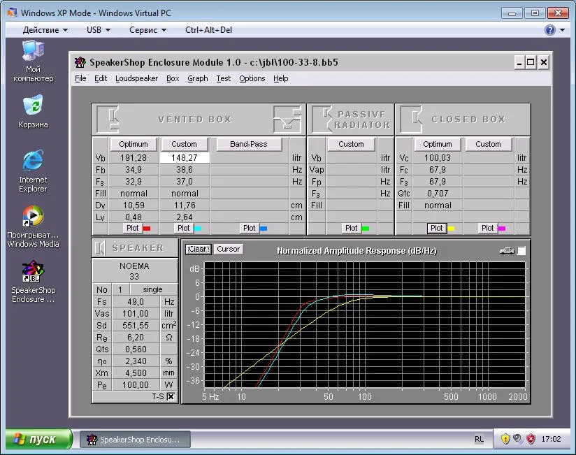Viewport: 576px width, 455px height.
Task: Click the help icon in Virtual PC toolbar
Action: 550,30
